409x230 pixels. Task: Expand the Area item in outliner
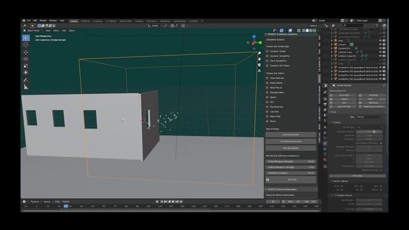[x=332, y=41]
